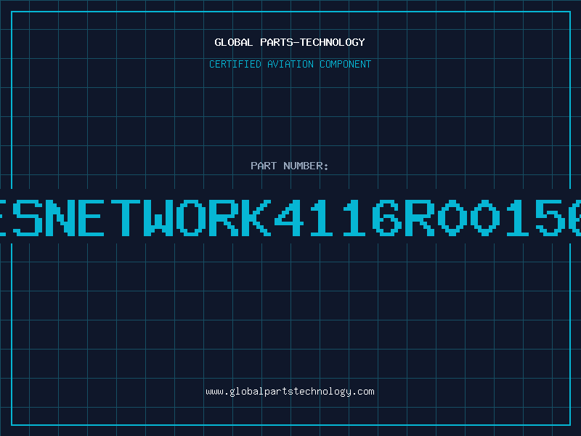
Task: Click the 'CERTIFIED AVIATION COMPONENT' subtitle
Action: [290, 64]
